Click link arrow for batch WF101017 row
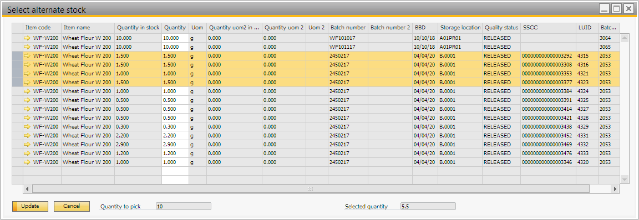 pos(27,38)
